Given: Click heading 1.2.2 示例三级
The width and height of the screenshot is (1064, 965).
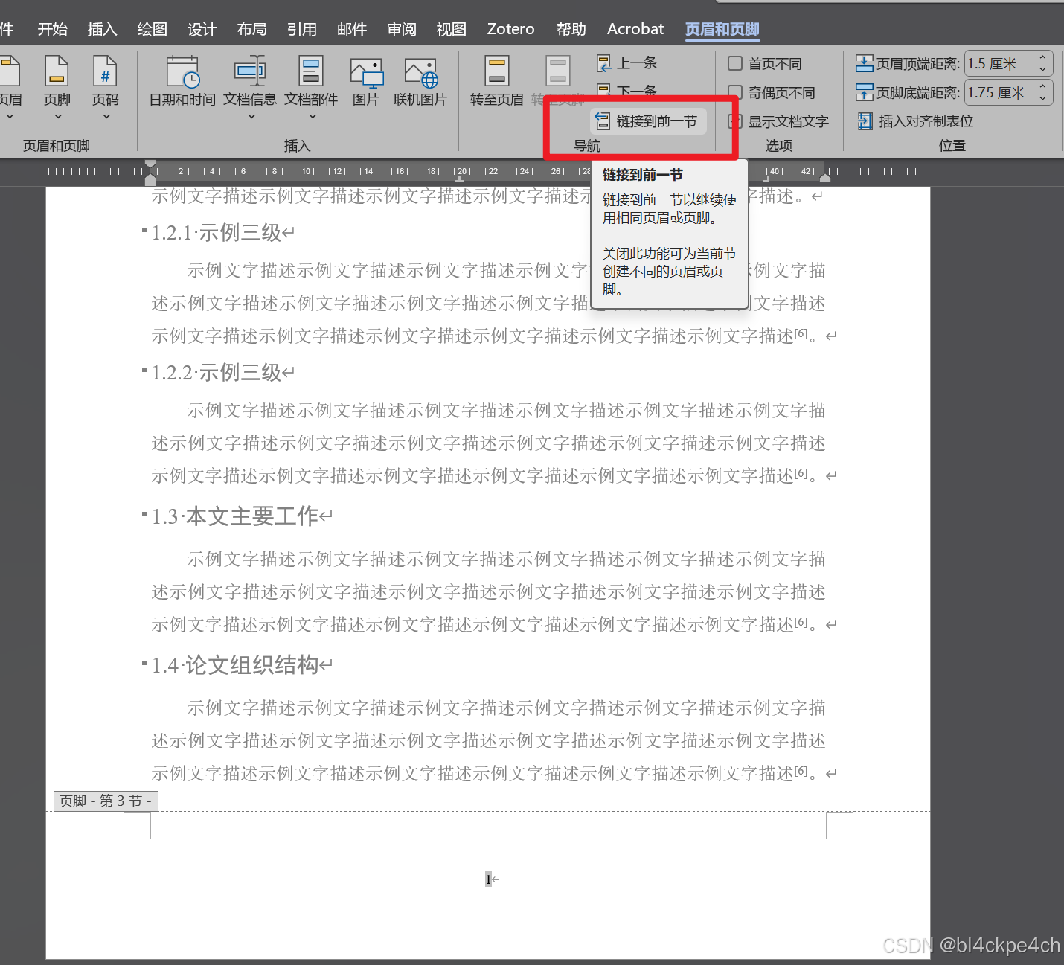Looking at the screenshot, I should pos(216,373).
